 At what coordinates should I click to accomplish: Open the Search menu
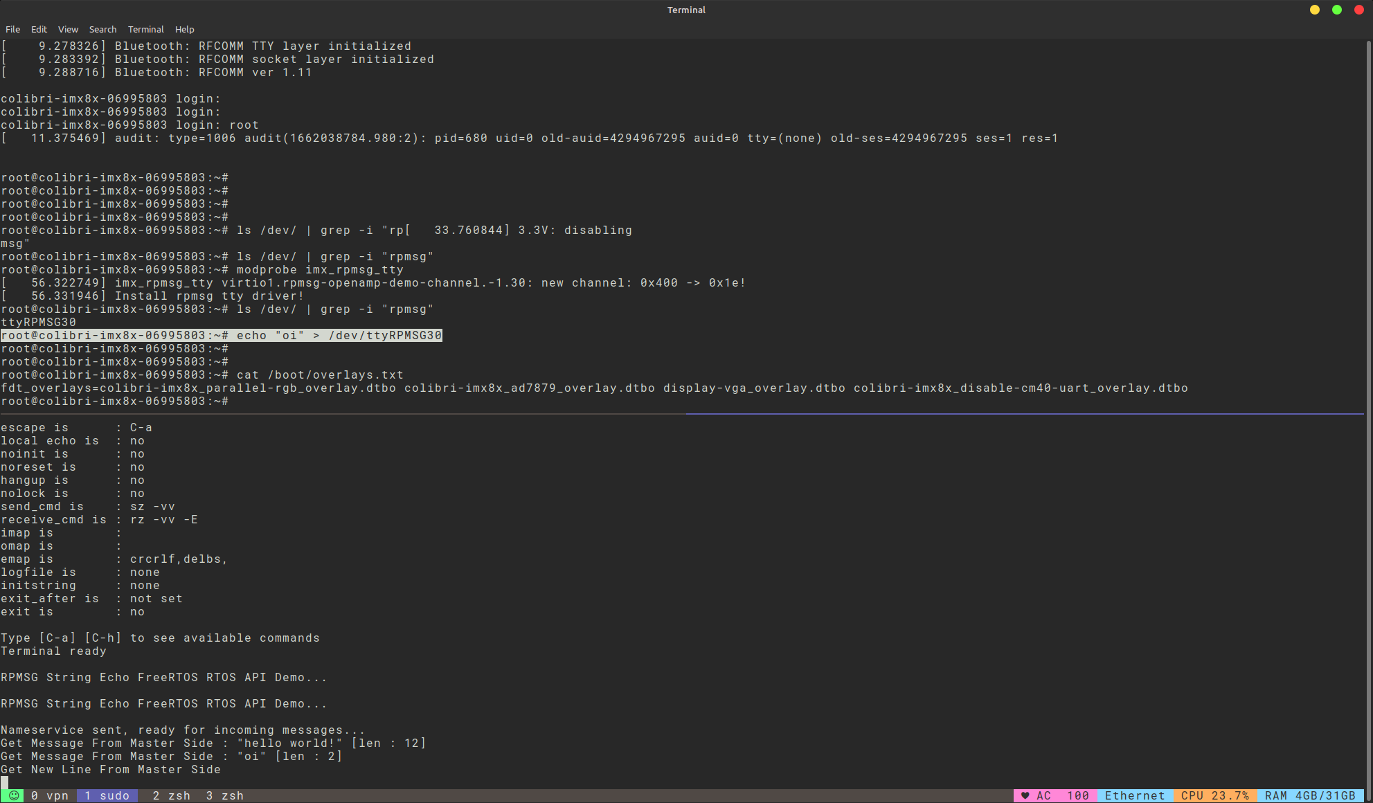pyautogui.click(x=102, y=29)
